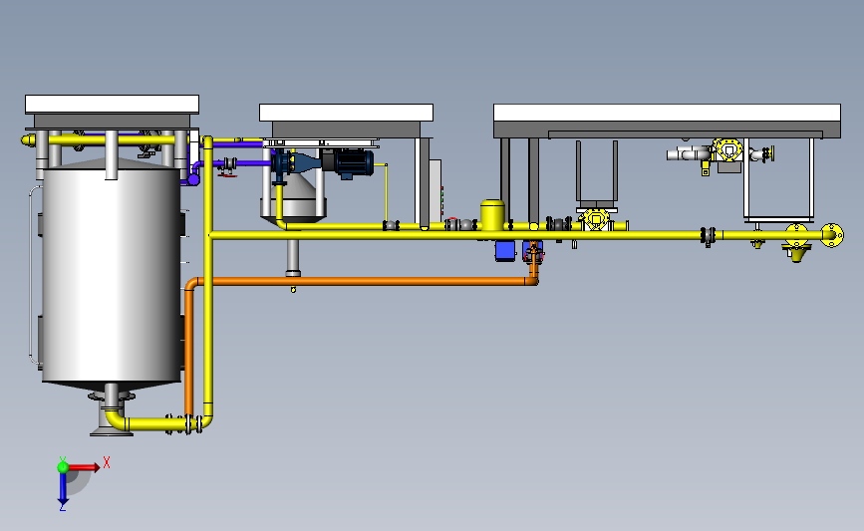Screen dimensions: 864x531
Task: Select the yellow regulator hanging under right roof
Action: 728,150
